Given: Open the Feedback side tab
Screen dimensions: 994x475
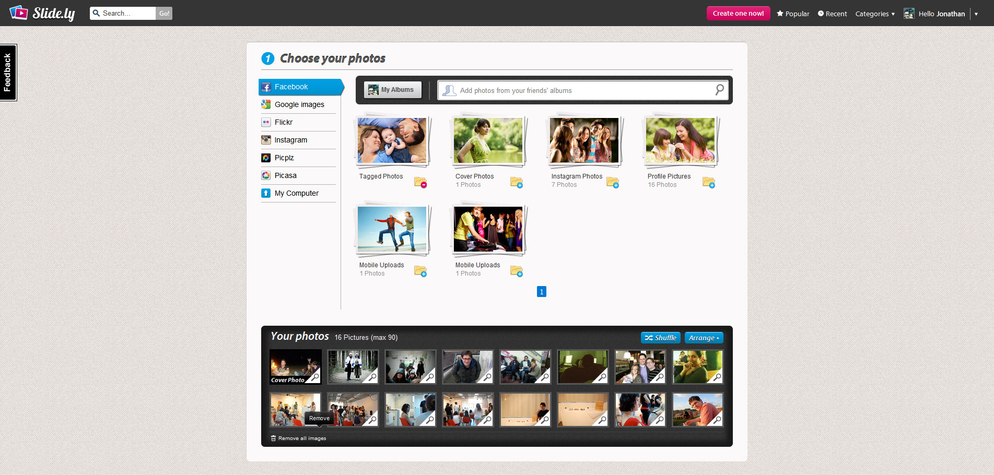Looking at the screenshot, I should point(8,73).
